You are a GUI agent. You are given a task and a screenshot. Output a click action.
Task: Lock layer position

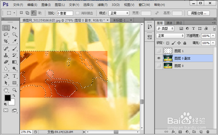[179, 43]
